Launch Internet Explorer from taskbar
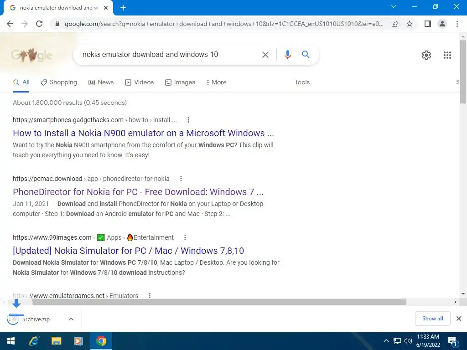This screenshot has width=467, height=350. click(x=34, y=341)
